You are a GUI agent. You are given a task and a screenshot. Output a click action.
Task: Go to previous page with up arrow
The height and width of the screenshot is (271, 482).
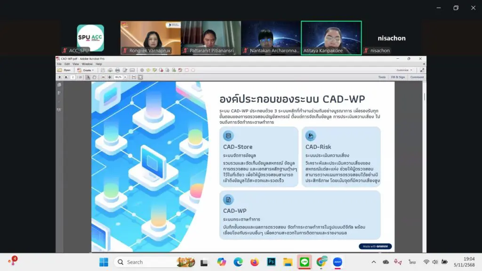pos(59,77)
